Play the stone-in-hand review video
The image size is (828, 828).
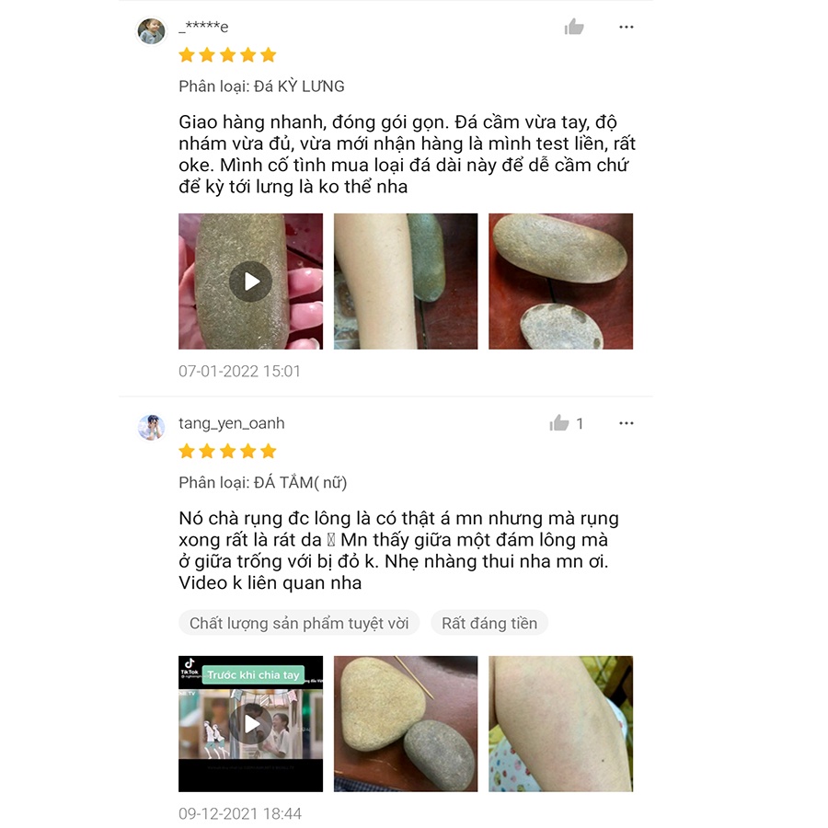coord(251,282)
